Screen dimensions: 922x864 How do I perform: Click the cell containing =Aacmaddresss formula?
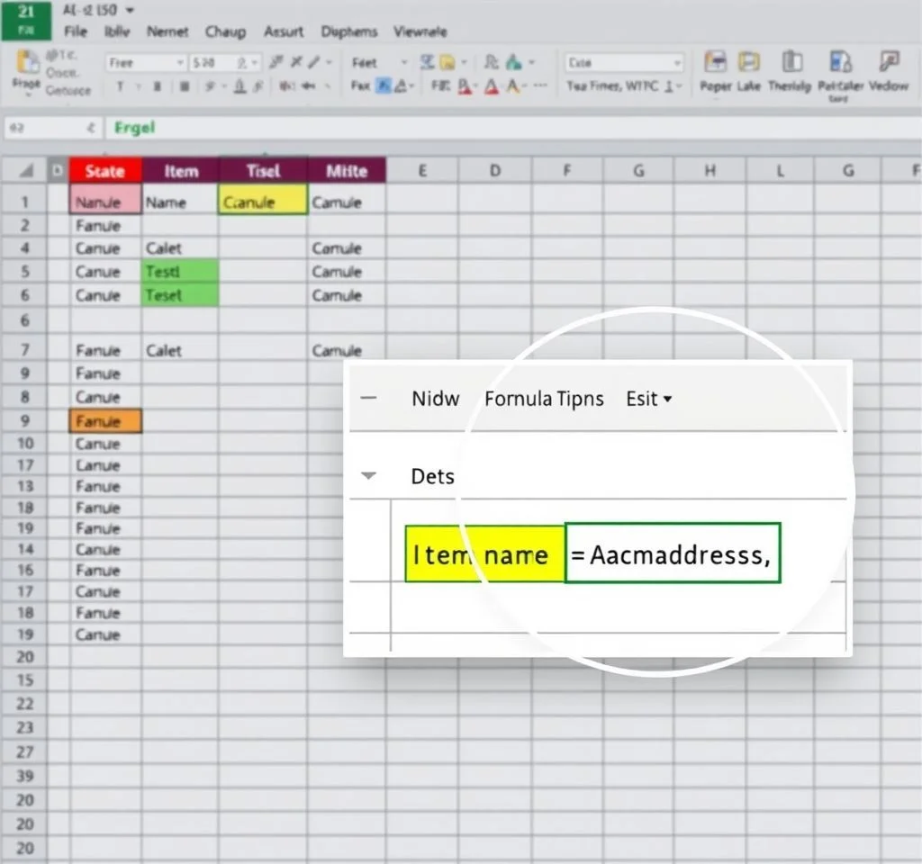pos(672,554)
